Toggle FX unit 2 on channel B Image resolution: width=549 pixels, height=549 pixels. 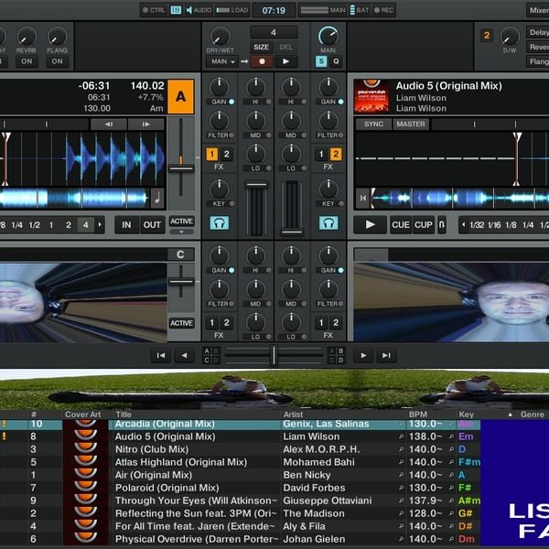(x=336, y=154)
